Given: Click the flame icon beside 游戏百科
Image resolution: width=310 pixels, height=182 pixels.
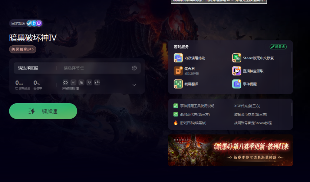Looking at the screenshot, I should tap(176, 123).
